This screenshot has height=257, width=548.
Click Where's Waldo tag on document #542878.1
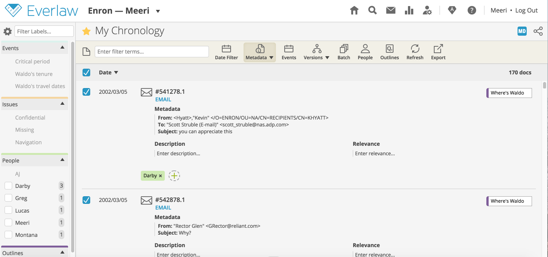[509, 201]
